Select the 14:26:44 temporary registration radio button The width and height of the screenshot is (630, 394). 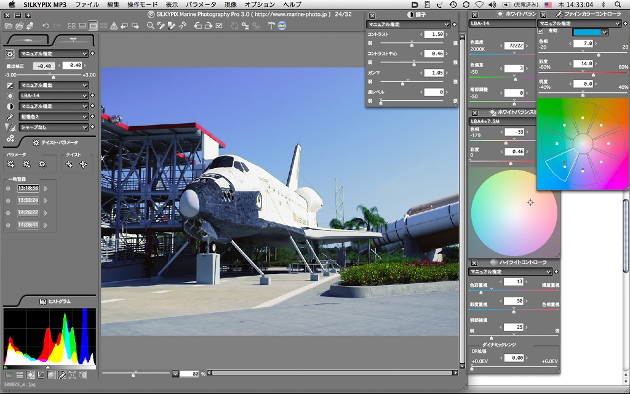pos(8,225)
